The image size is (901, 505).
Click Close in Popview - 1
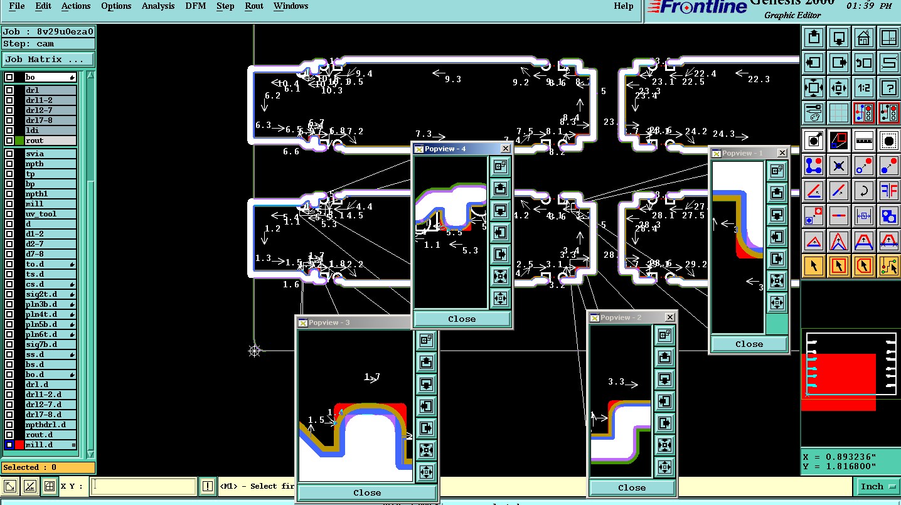[x=749, y=344]
